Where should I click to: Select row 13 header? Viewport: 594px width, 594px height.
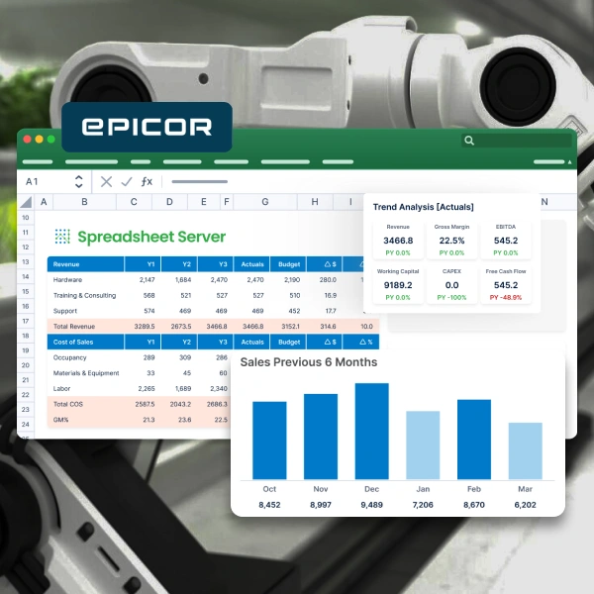pyautogui.click(x=26, y=261)
